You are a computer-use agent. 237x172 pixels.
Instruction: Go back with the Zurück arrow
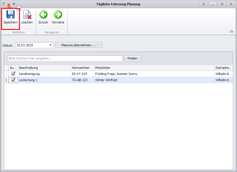43,15
